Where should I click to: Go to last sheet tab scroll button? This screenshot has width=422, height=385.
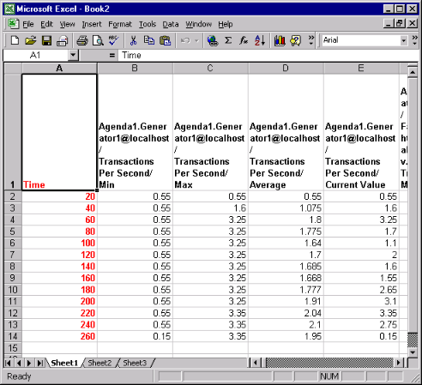pyautogui.click(x=39, y=363)
